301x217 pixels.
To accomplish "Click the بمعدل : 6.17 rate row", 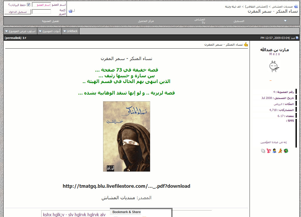I will pos(286,116).
